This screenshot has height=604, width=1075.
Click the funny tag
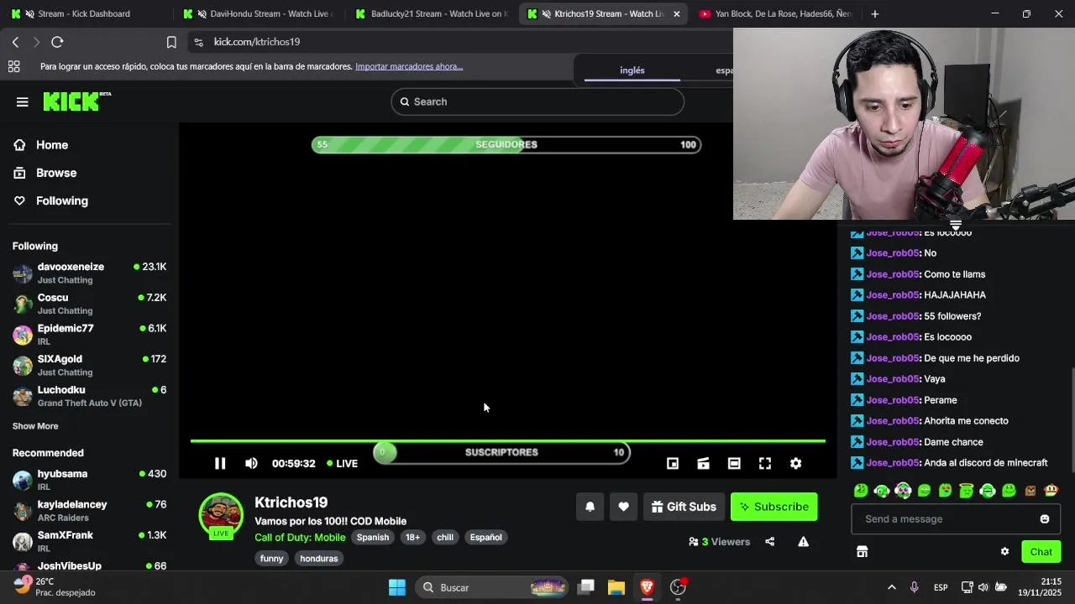pos(272,559)
